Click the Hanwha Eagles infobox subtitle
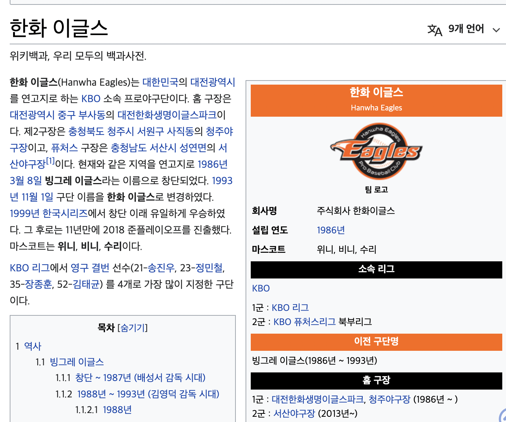The image size is (506, 422). (x=377, y=108)
